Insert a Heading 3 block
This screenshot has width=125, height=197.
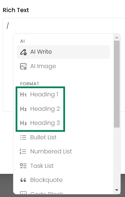click(x=63, y=123)
